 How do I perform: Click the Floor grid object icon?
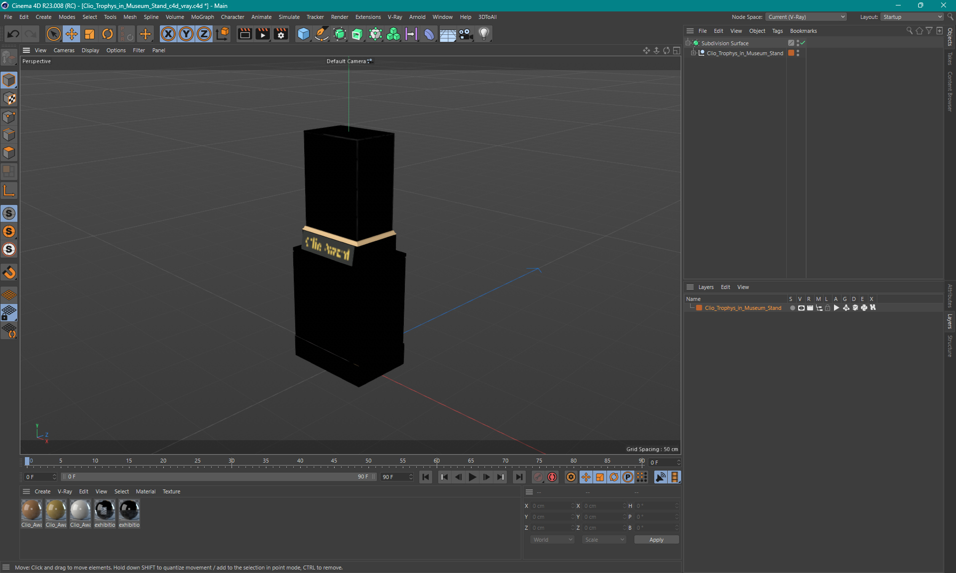448,34
